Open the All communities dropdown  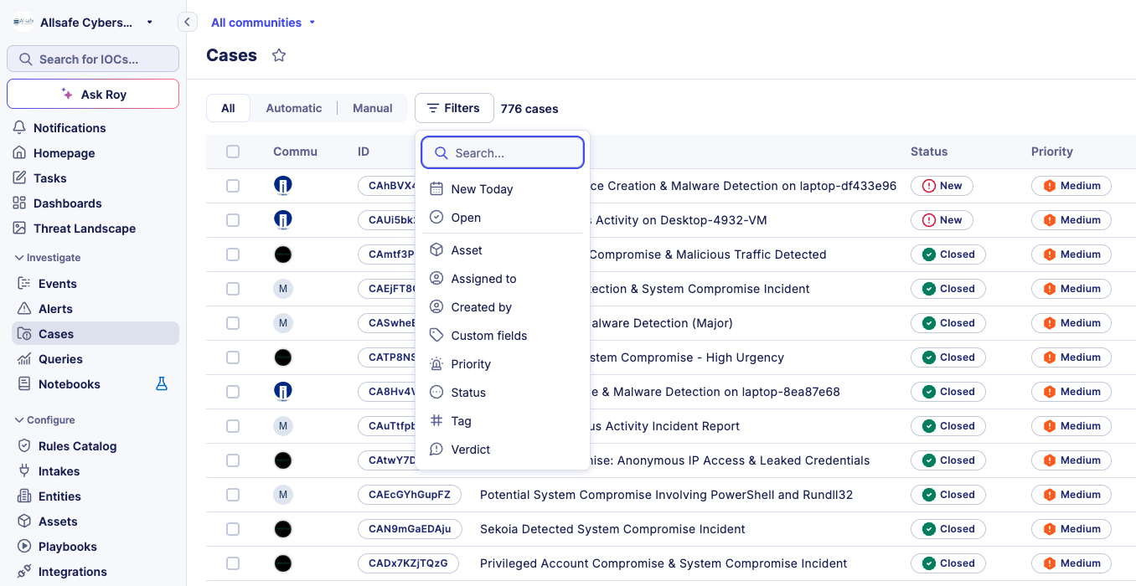(257, 22)
